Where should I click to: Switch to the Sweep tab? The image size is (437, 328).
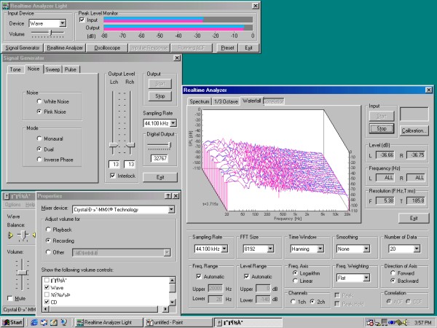(52, 69)
